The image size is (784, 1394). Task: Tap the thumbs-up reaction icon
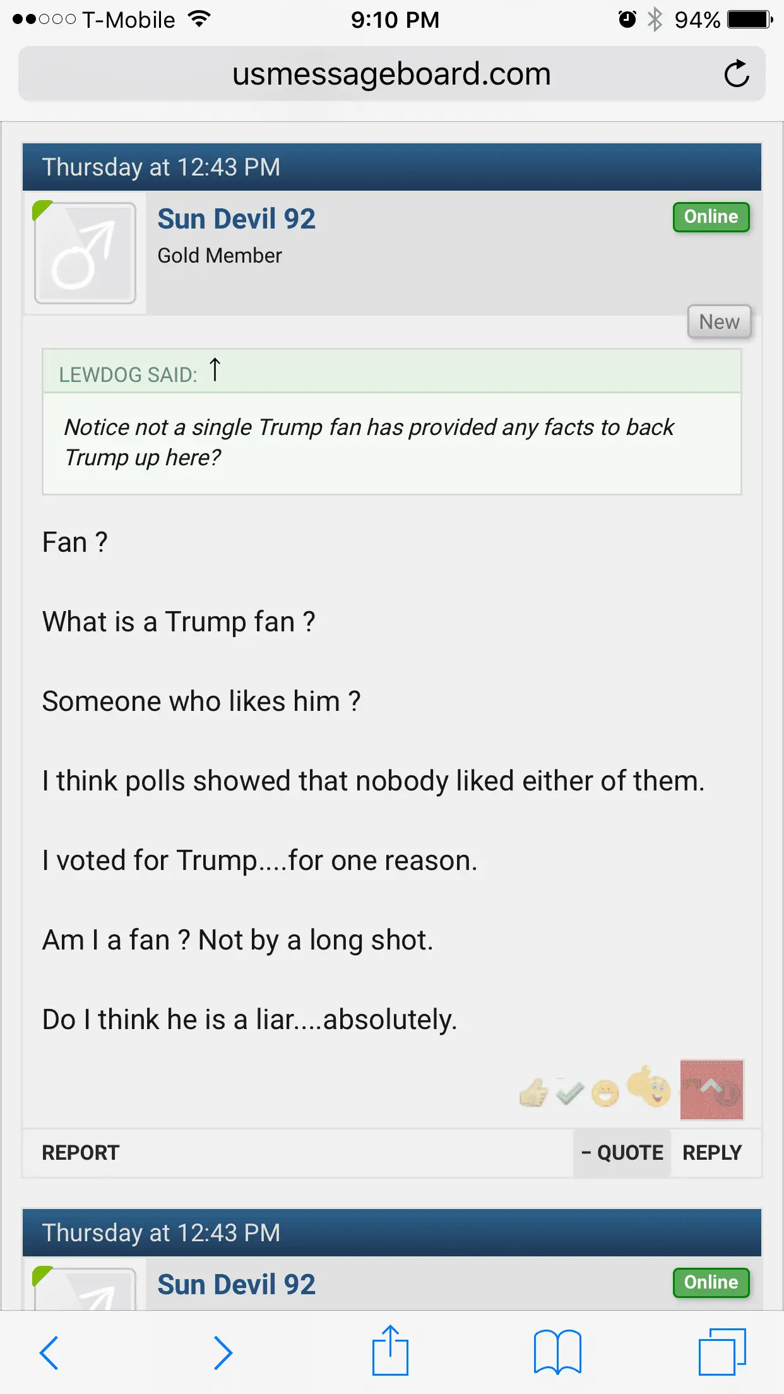coord(533,1092)
